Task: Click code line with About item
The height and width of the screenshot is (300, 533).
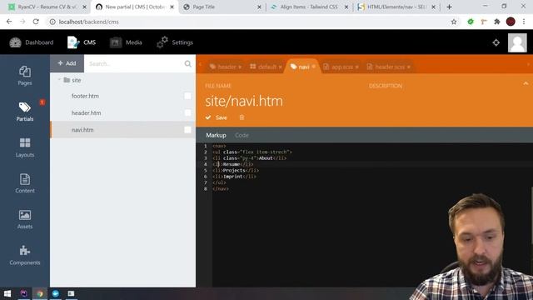Action: click(249, 158)
